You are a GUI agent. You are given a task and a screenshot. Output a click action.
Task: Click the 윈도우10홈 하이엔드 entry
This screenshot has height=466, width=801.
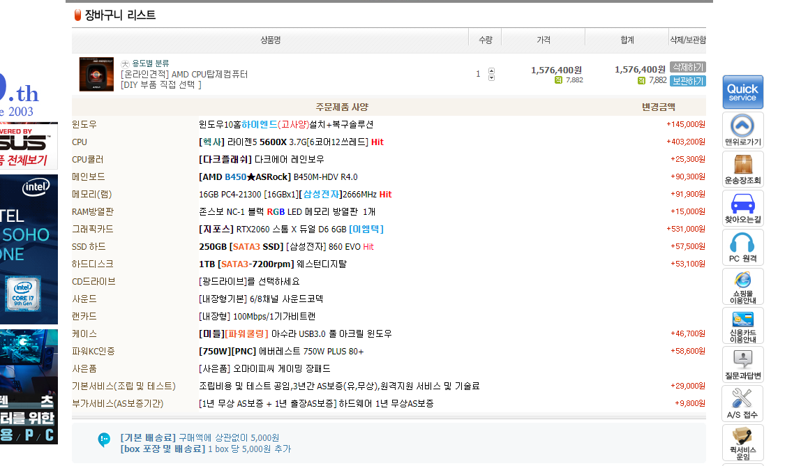coord(286,125)
